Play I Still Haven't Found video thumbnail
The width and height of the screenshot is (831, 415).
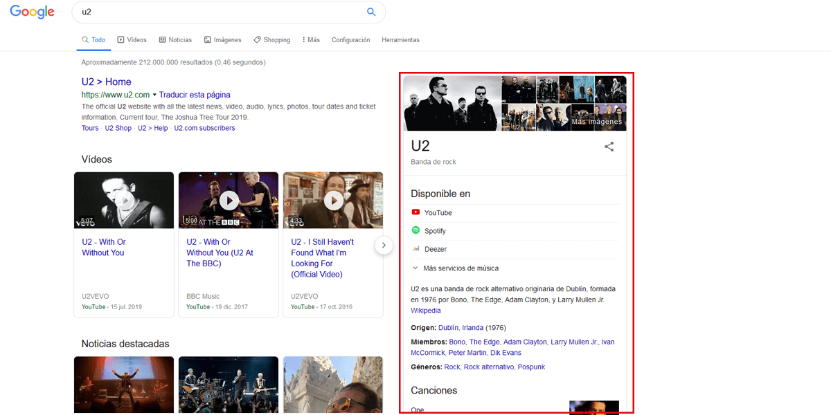coord(333,201)
